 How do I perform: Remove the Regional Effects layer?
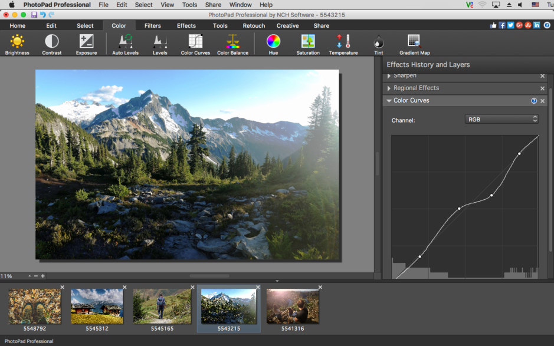click(x=542, y=88)
